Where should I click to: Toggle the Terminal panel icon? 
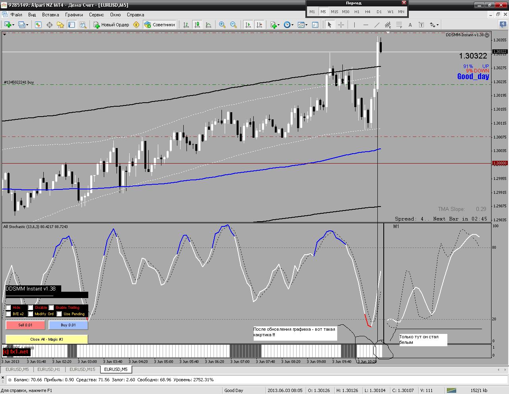(x=72, y=25)
